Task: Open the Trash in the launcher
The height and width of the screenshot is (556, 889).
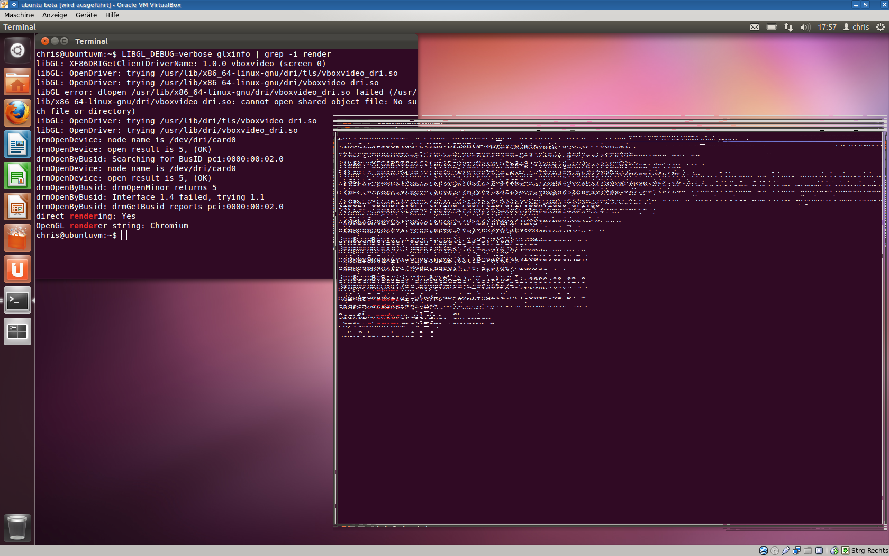Action: [x=17, y=527]
